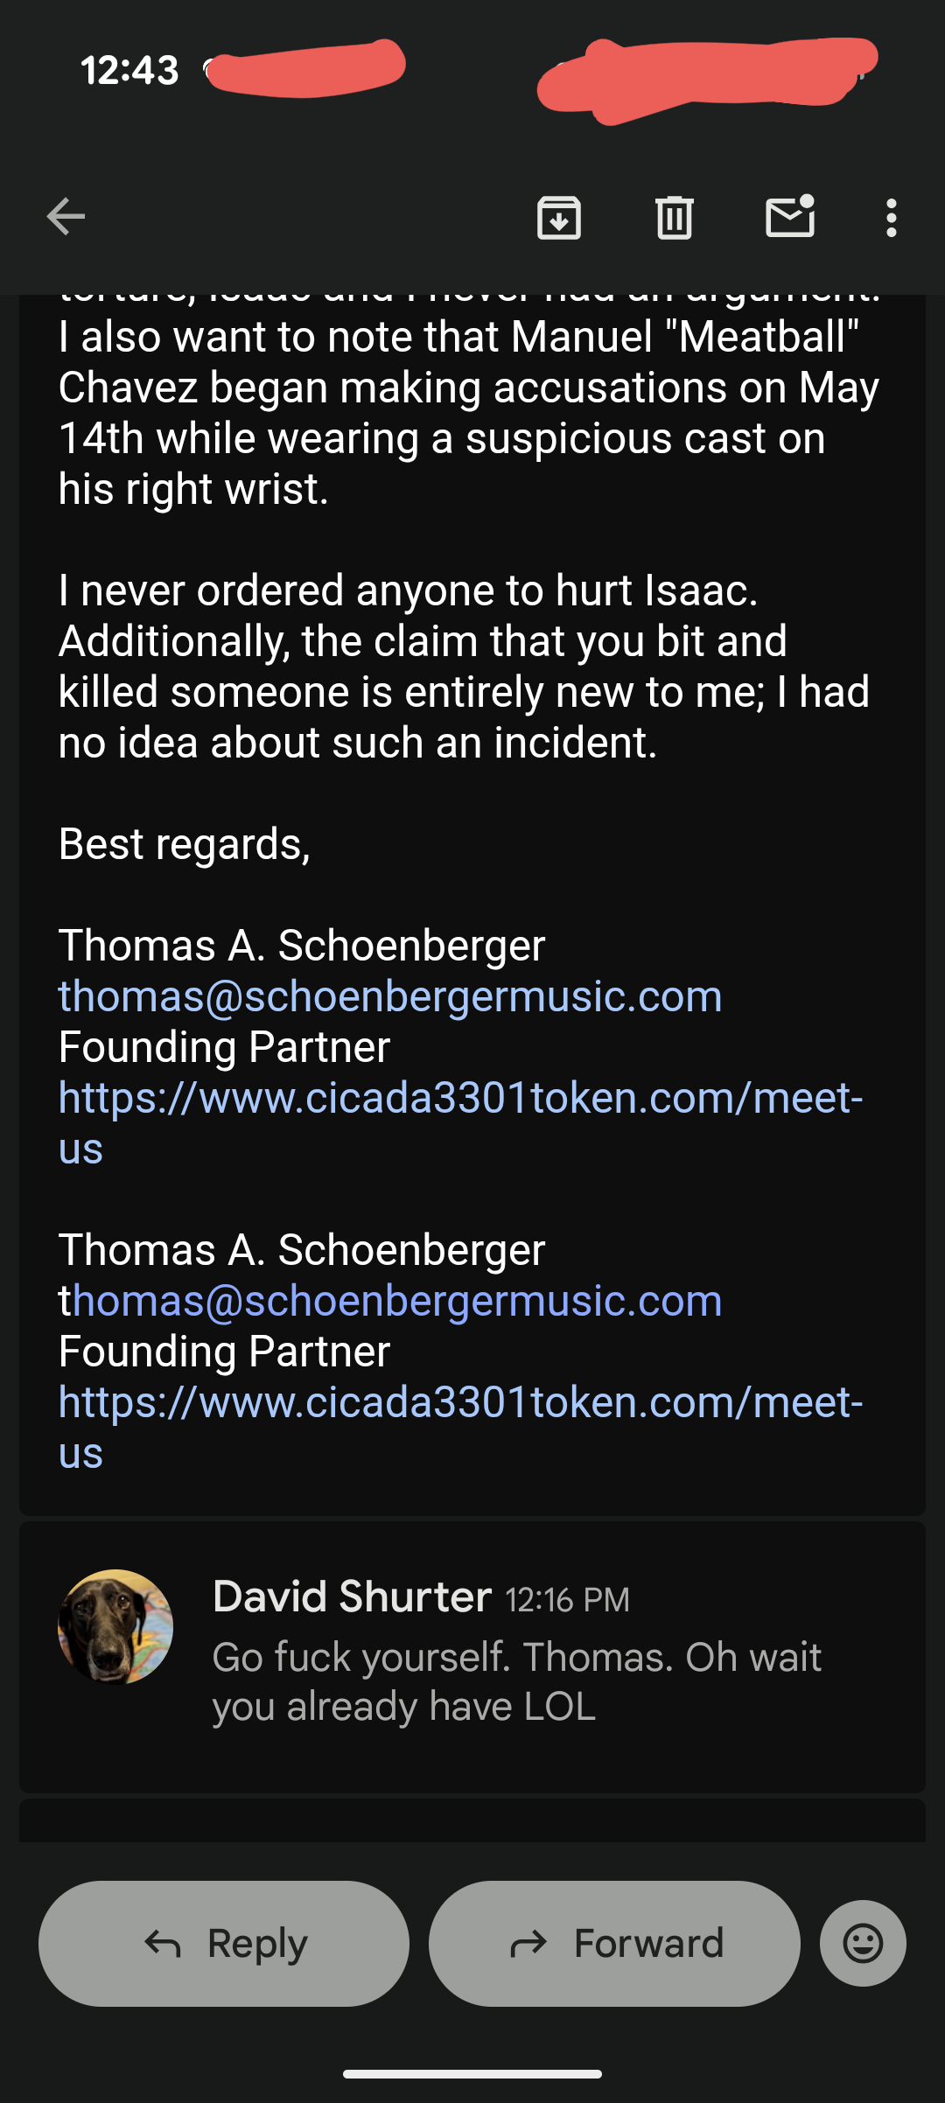The width and height of the screenshot is (945, 2103).
Task: Tap the Forward button
Action: [x=614, y=1943]
